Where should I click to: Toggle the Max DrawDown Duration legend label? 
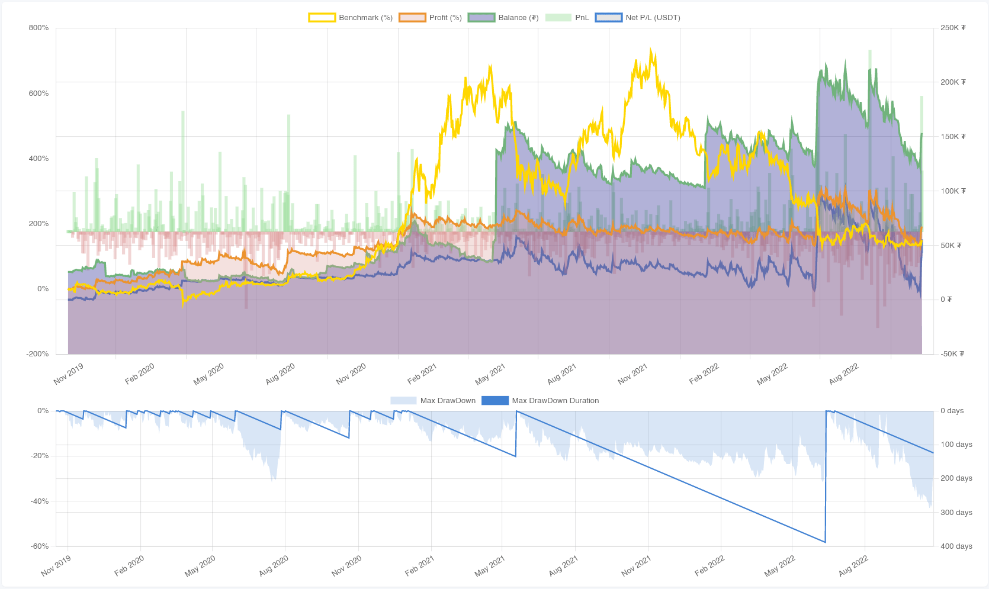point(555,401)
